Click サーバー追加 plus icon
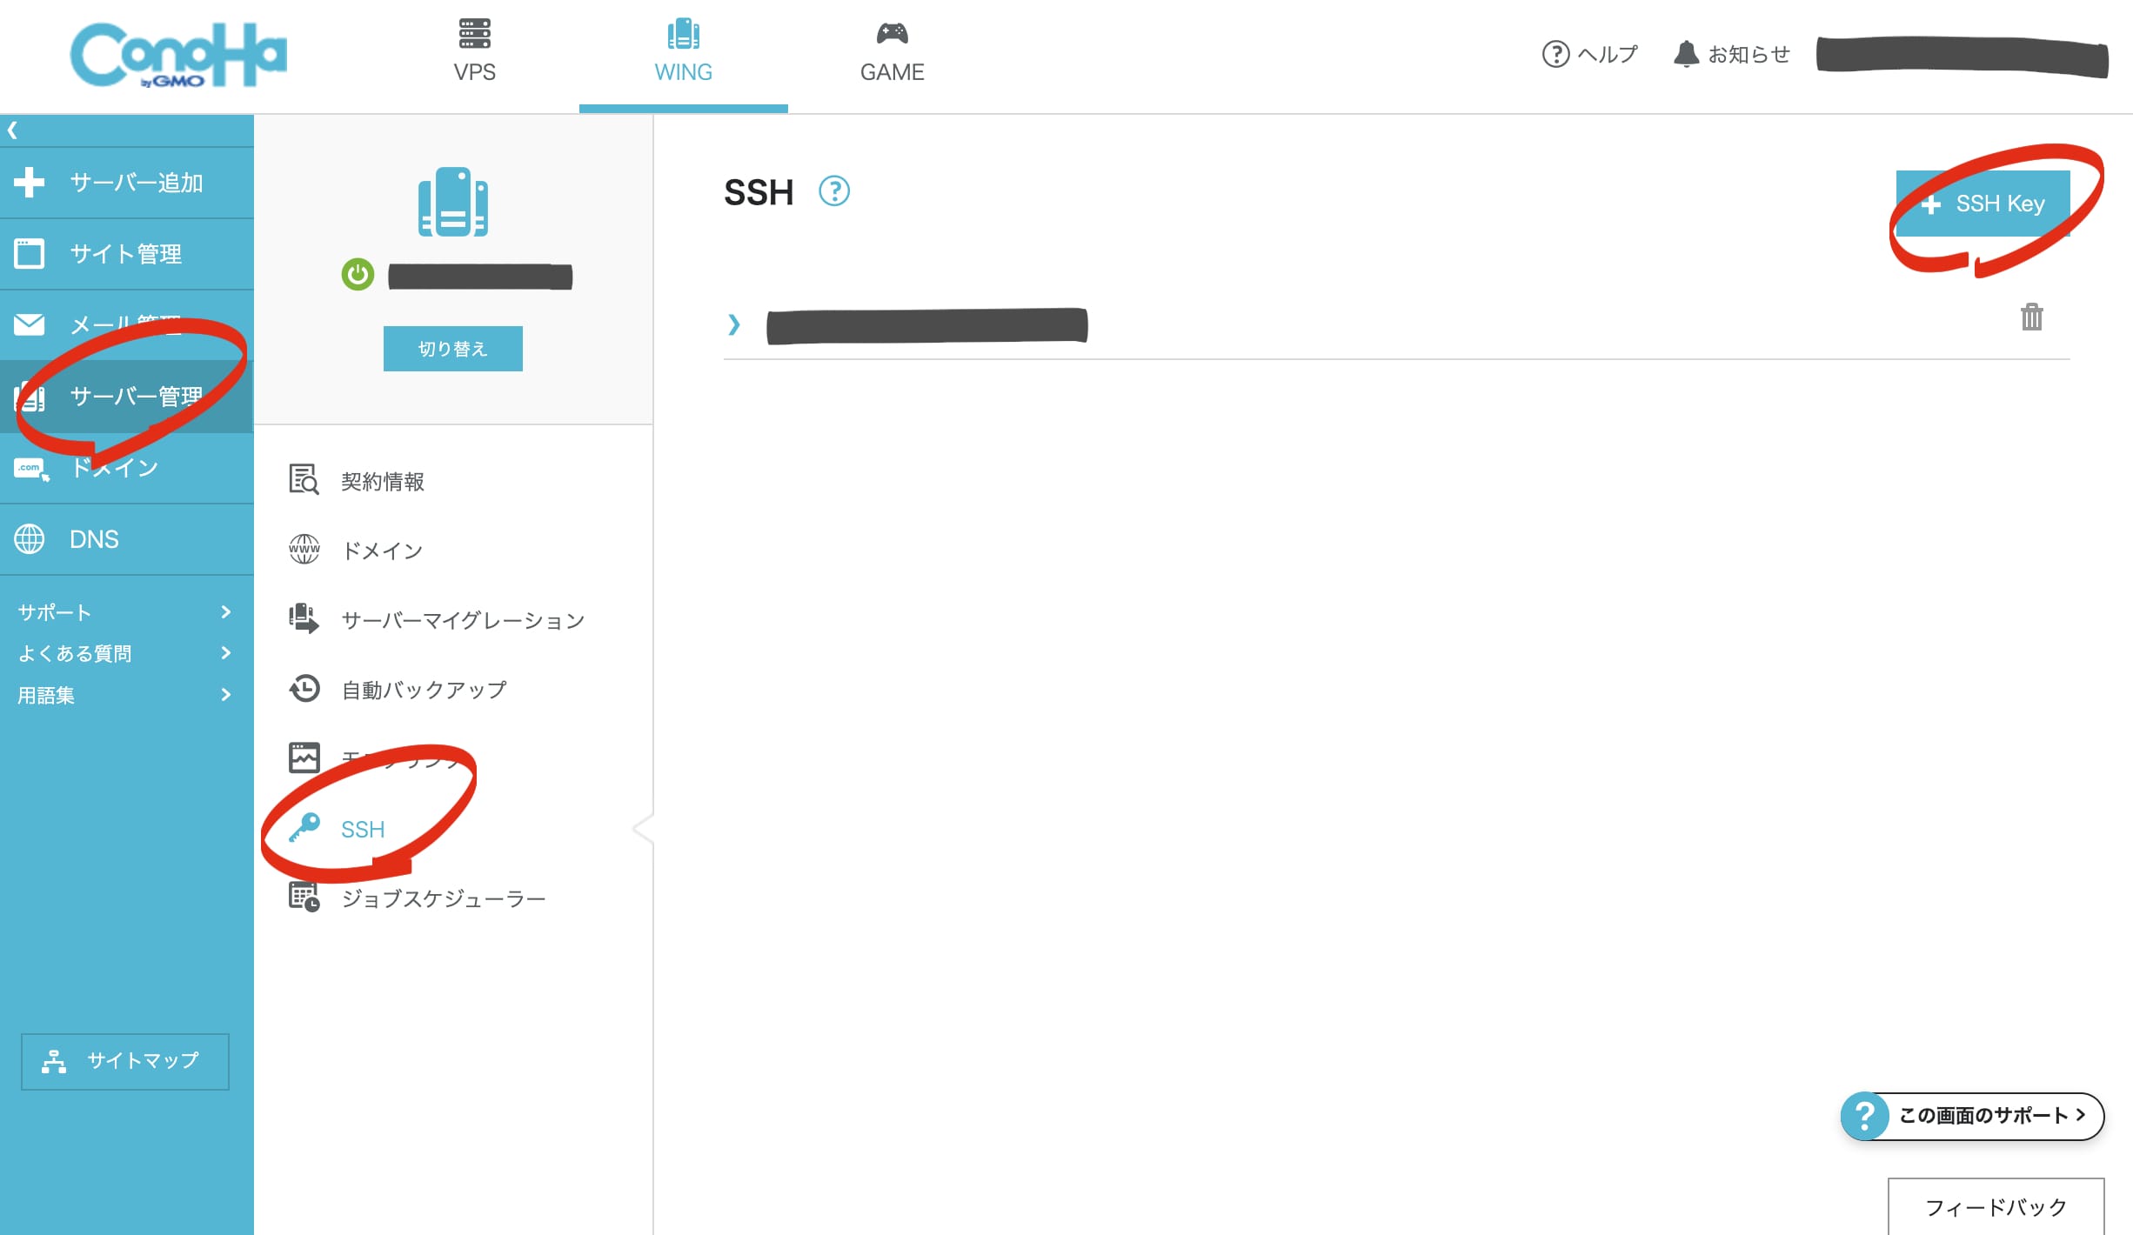 29,183
